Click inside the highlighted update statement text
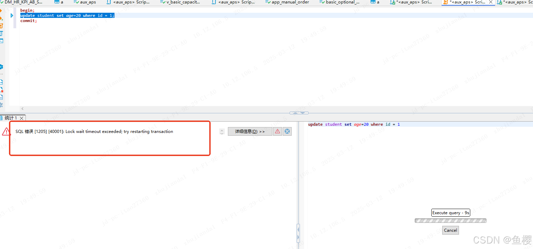533x249 pixels. click(x=66, y=15)
